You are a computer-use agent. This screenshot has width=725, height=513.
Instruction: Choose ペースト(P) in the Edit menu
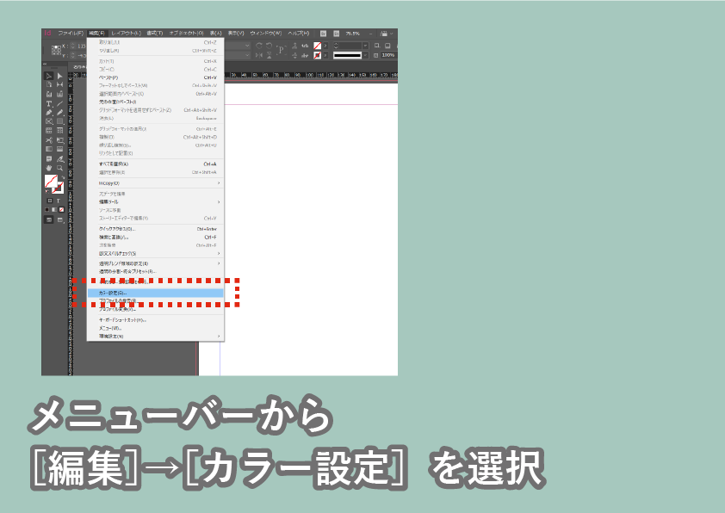pos(155,77)
